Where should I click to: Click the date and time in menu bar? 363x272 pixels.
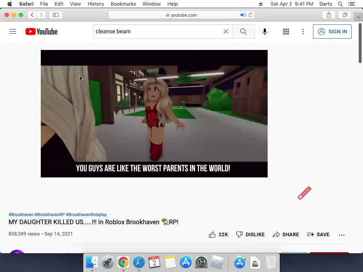point(292,4)
